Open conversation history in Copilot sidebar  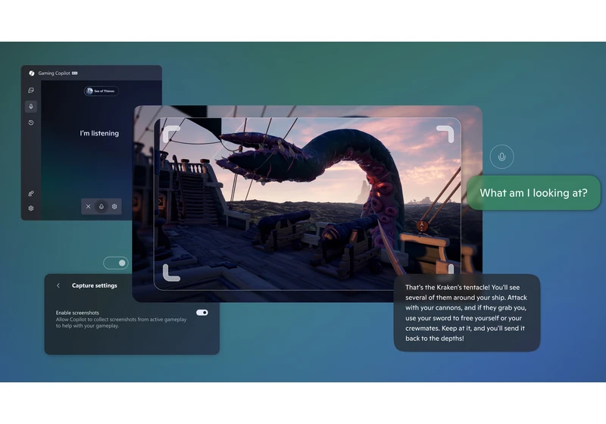[31, 123]
